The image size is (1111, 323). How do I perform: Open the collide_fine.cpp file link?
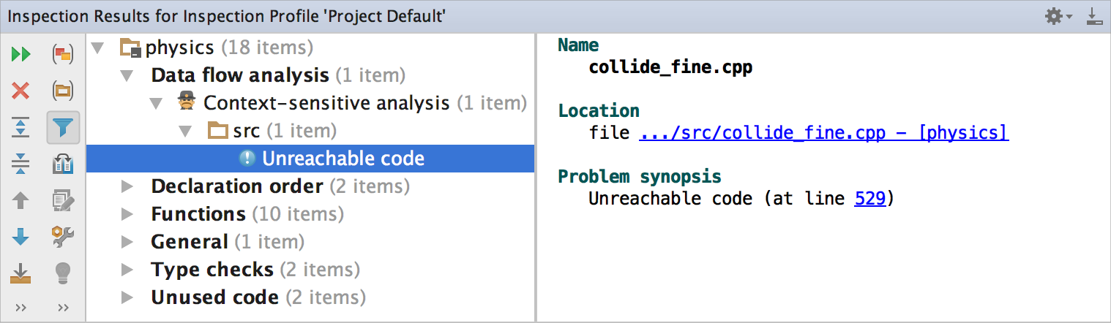[823, 133]
